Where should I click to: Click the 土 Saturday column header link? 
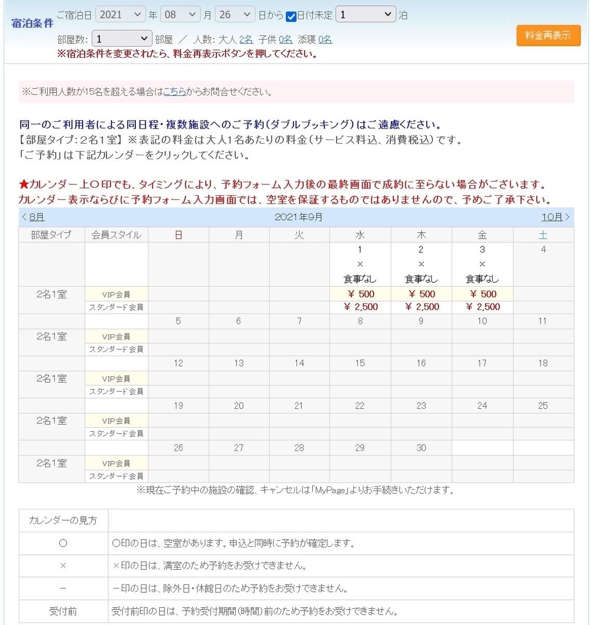point(543,235)
